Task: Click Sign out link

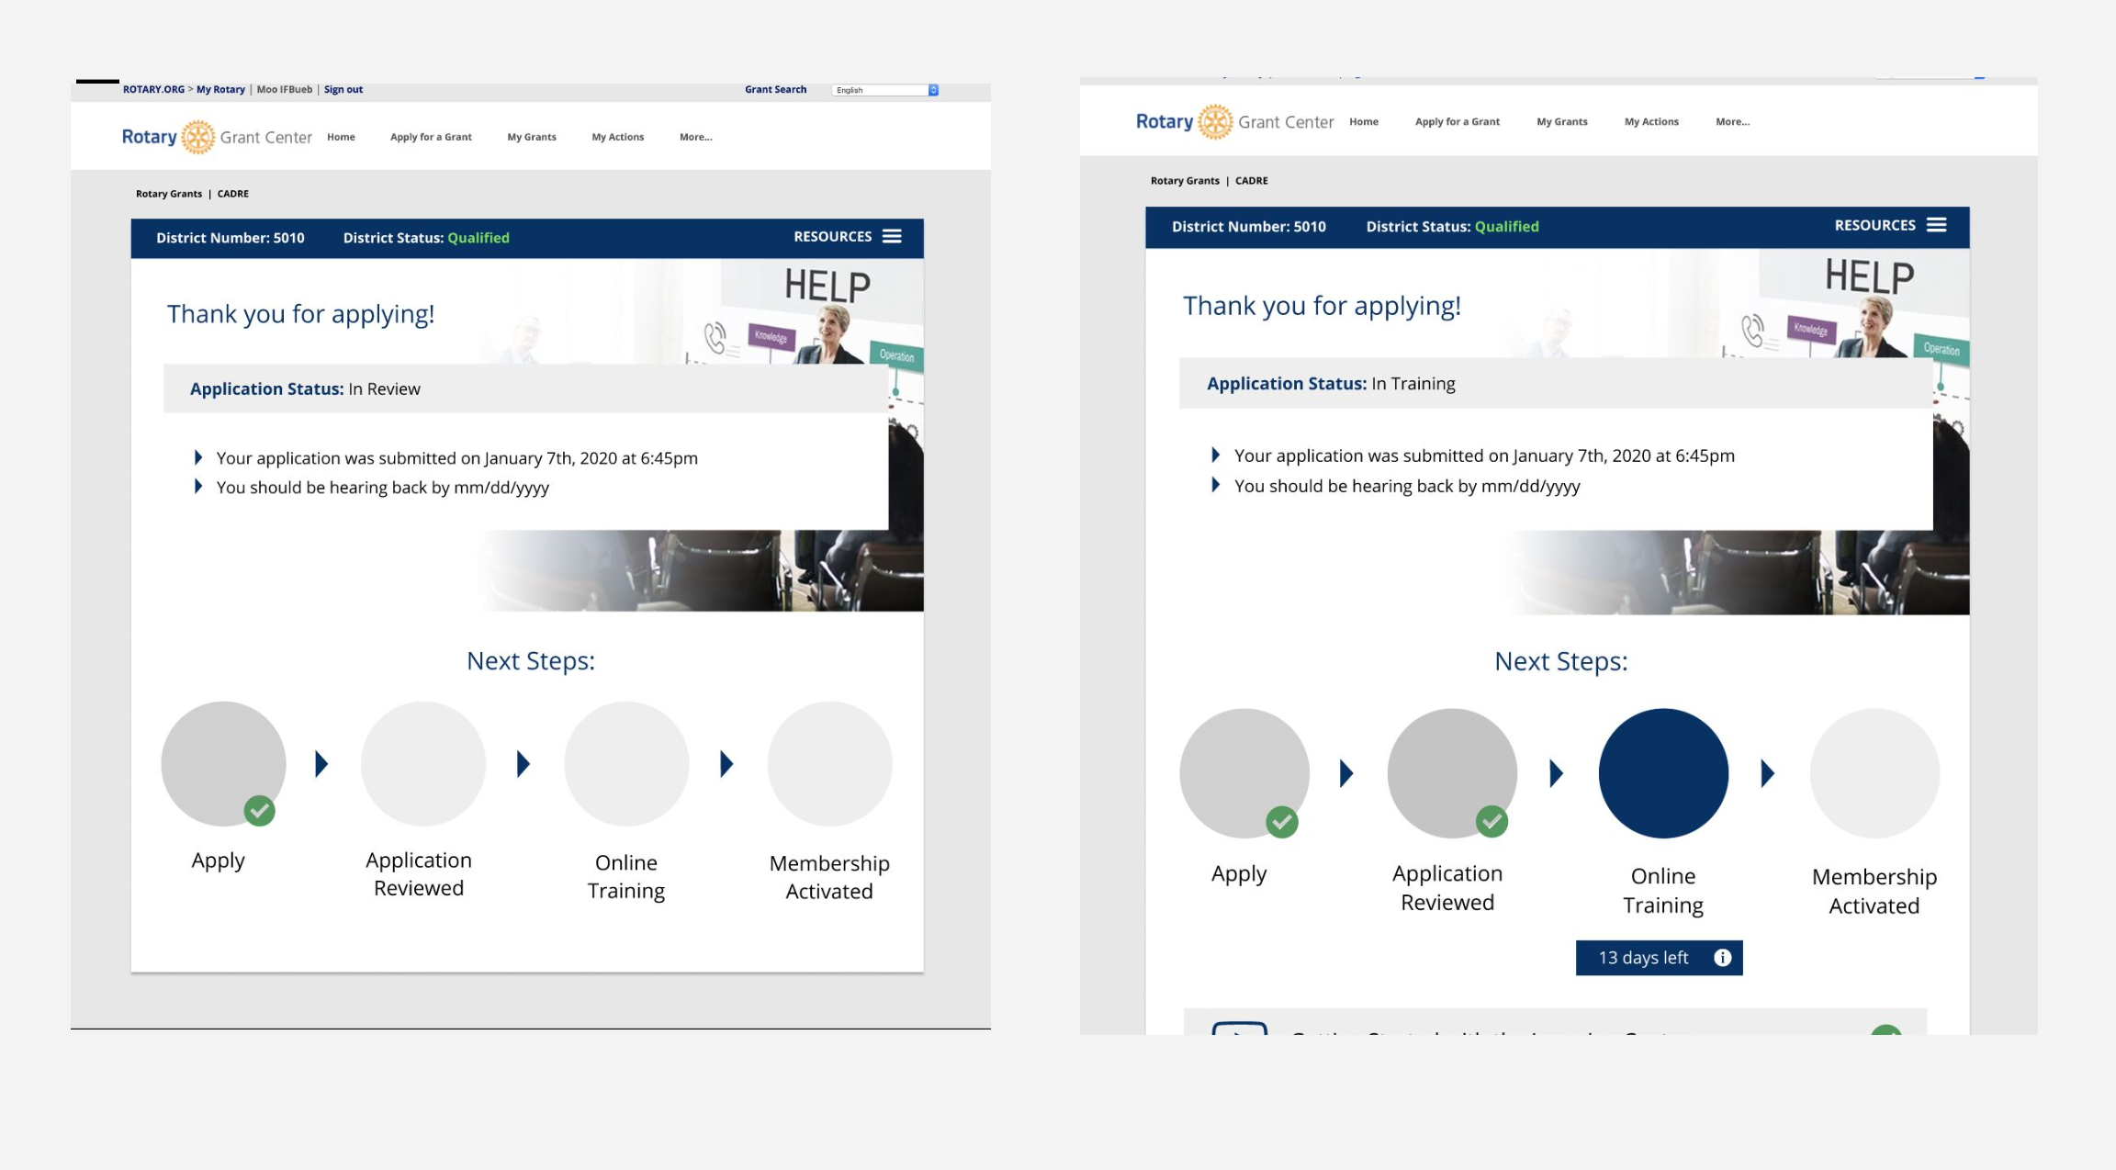Action: pos(343,90)
